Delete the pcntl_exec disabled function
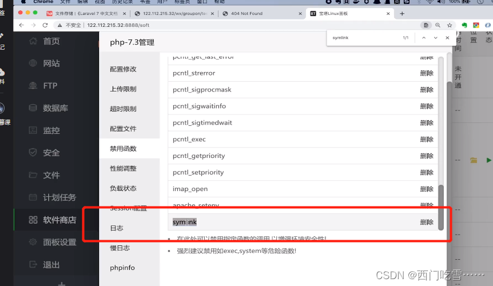493x286 pixels. [x=427, y=139]
